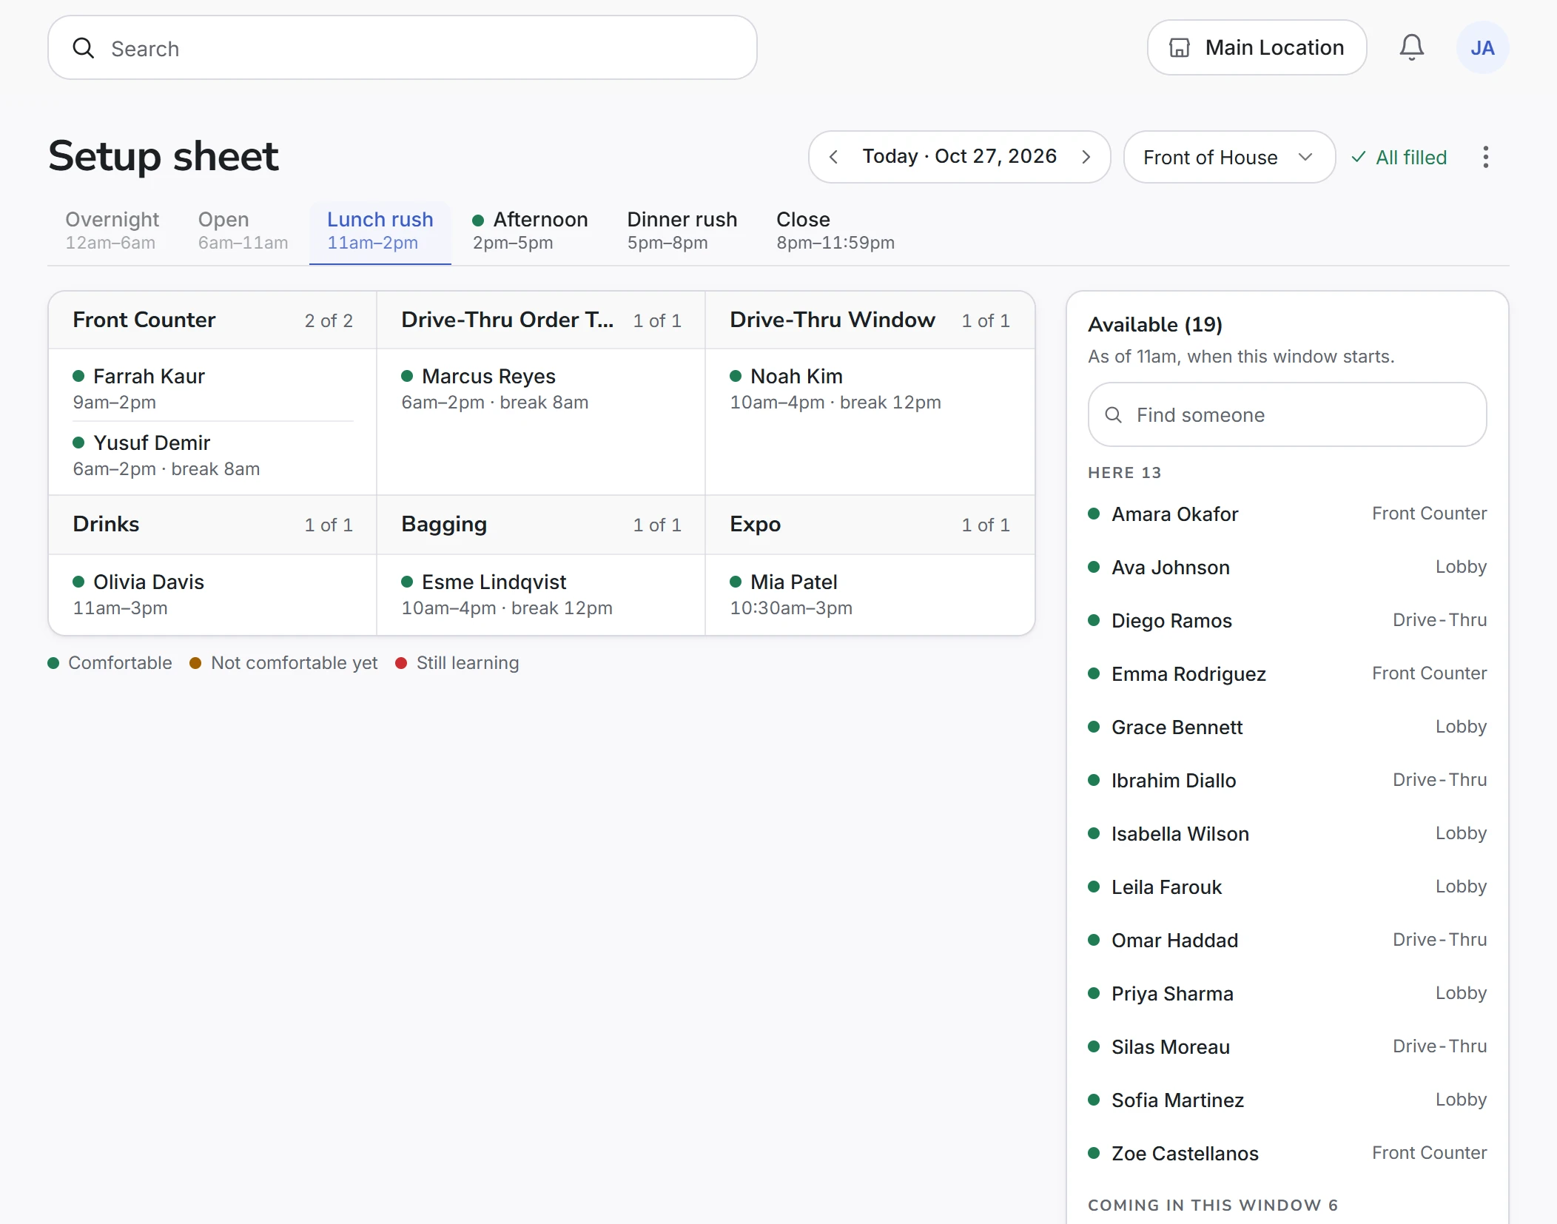The width and height of the screenshot is (1557, 1224).
Task: Click the magnifier icon in Find someone
Action: [x=1113, y=415]
